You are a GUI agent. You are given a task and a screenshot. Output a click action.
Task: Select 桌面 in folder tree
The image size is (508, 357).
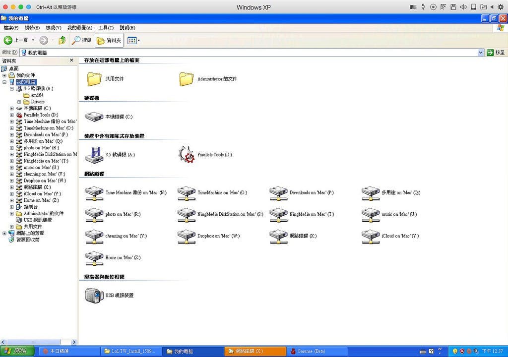[13, 69]
